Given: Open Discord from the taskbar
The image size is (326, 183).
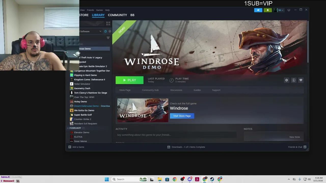Looking at the screenshot, I should click(190, 179).
